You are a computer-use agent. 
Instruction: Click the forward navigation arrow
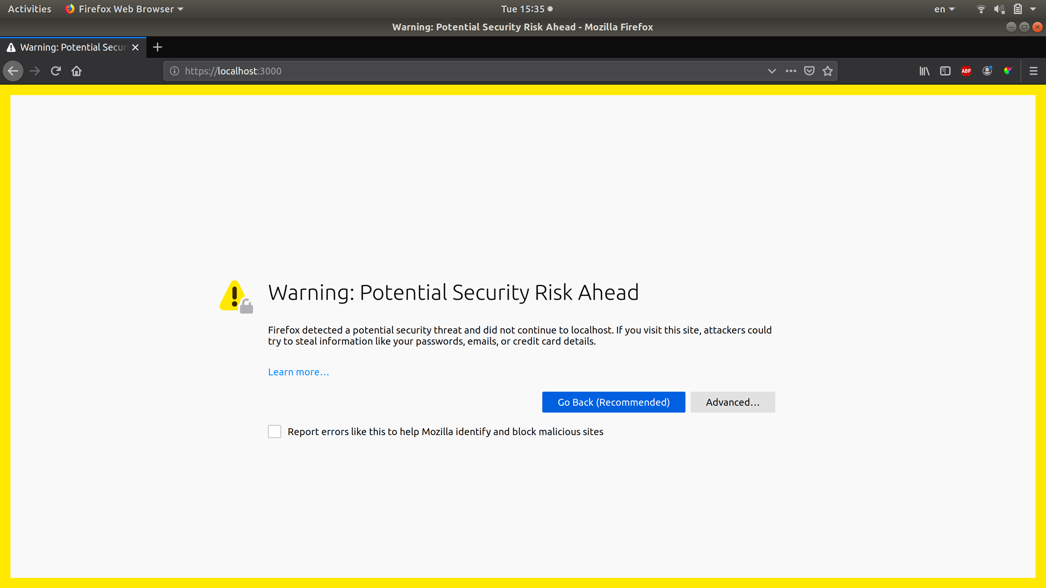point(35,71)
